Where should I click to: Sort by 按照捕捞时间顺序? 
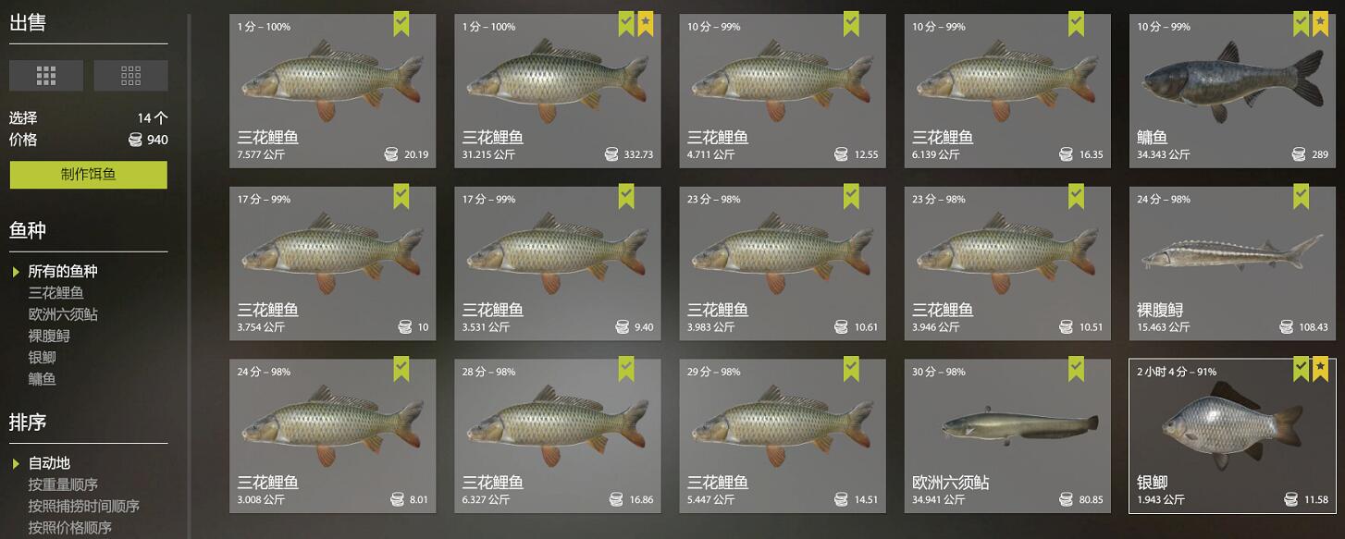point(84,506)
